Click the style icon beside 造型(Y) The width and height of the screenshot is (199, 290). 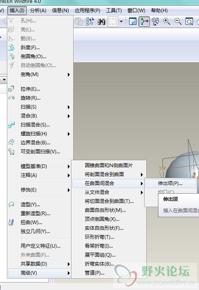point(11,204)
